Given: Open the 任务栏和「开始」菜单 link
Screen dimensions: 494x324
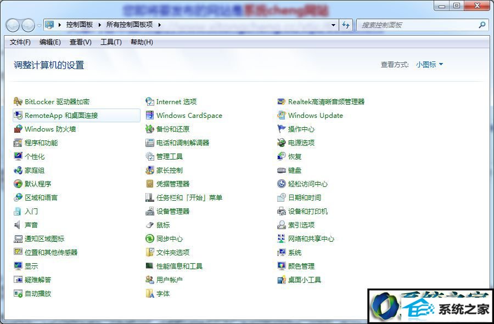Looking at the screenshot, I should [189, 197].
